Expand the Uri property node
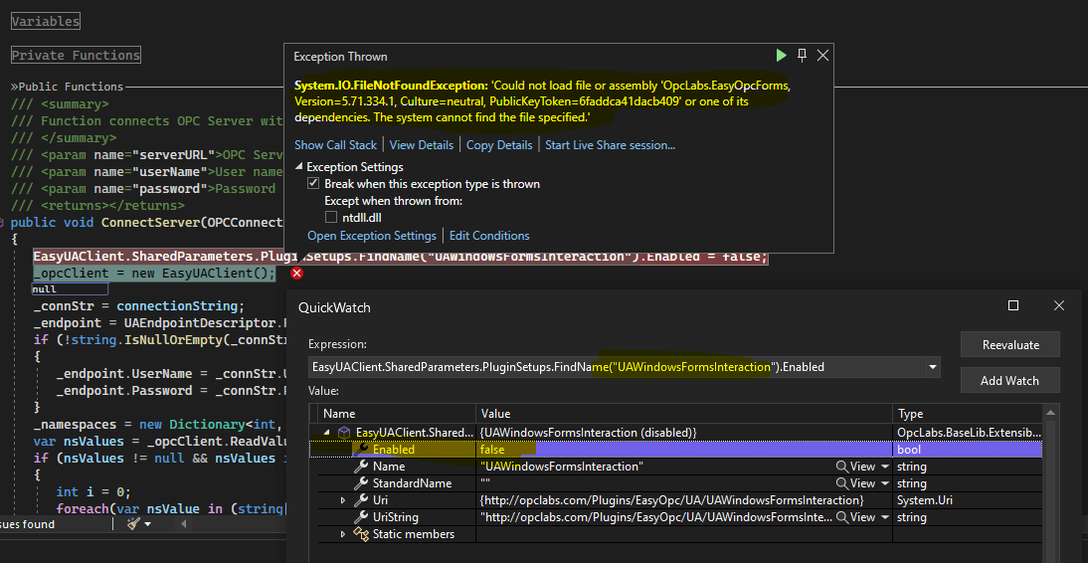Image resolution: width=1088 pixels, height=563 pixels. [x=342, y=500]
